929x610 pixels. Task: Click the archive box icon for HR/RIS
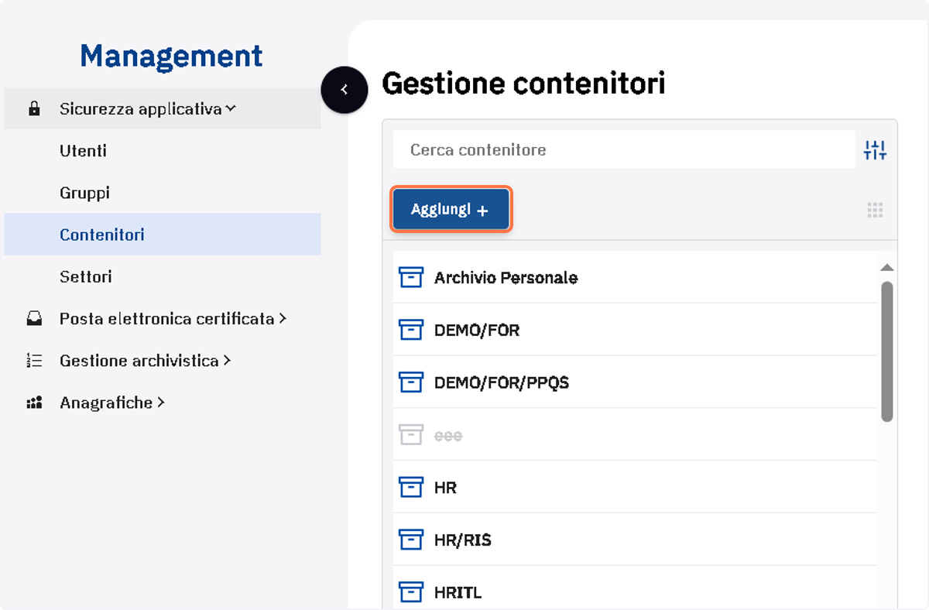(411, 540)
